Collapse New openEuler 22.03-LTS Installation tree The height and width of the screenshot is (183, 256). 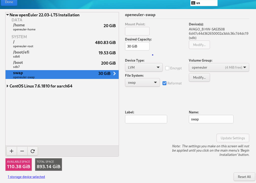(x=8, y=15)
